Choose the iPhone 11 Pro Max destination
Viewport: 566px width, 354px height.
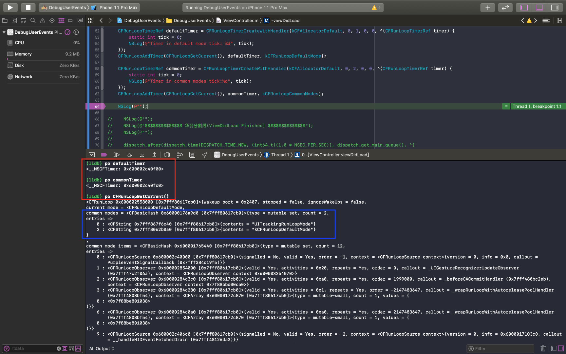(114, 8)
